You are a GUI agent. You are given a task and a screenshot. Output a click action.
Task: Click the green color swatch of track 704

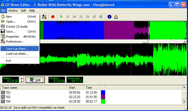coord(103,102)
